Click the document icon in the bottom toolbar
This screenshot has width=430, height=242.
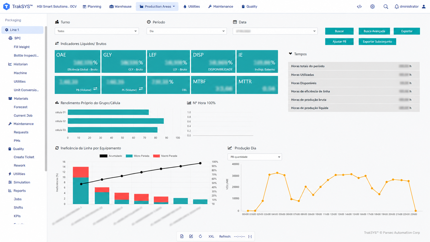tap(182, 236)
